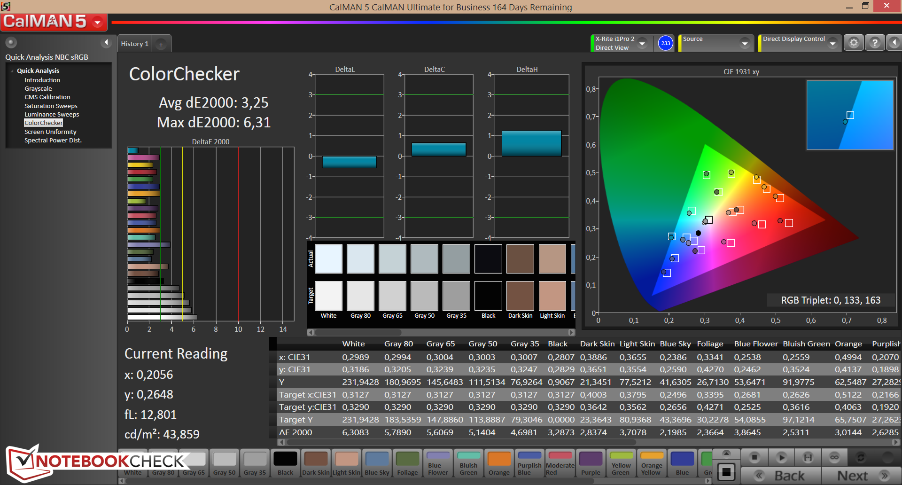The image size is (902, 485).
Task: Click the blue 233 meter status circle
Action: pos(665,43)
